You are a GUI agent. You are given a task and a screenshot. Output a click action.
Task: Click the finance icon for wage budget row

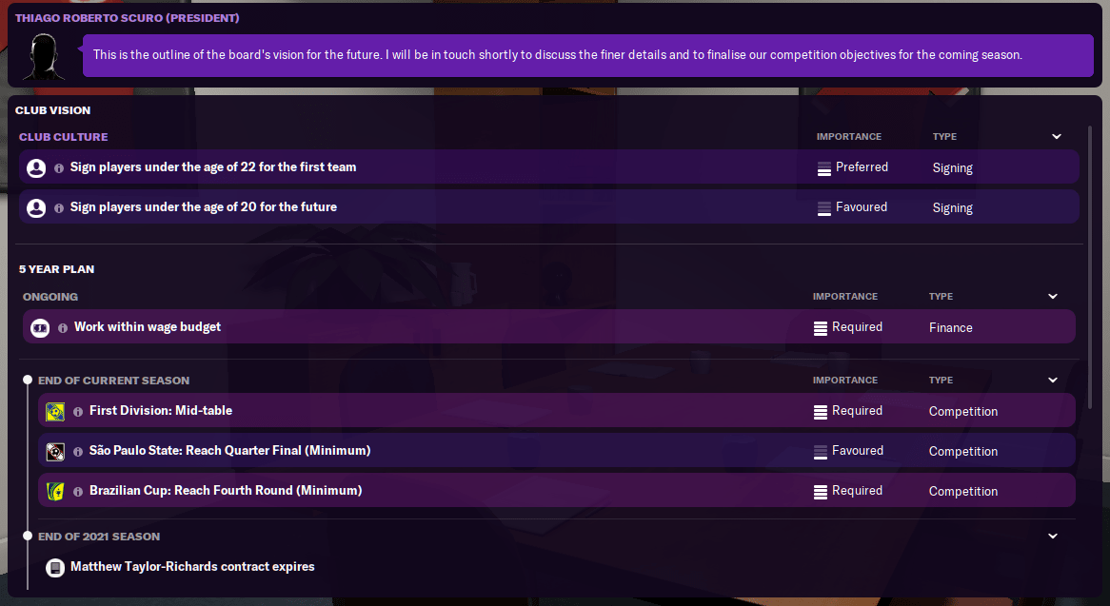40,327
